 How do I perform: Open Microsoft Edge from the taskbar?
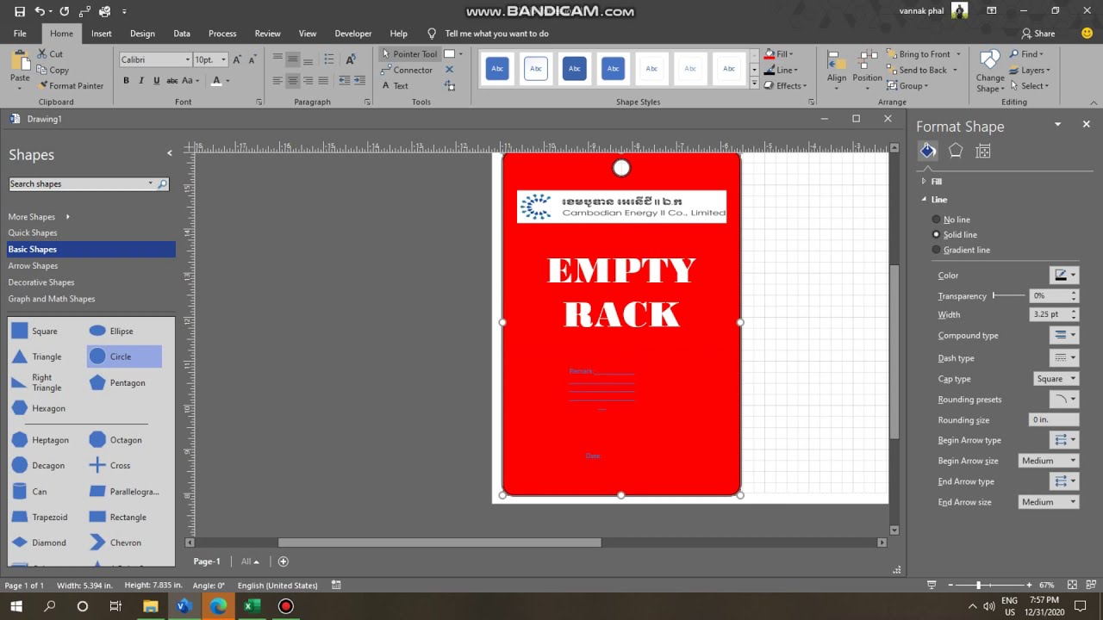pos(218,606)
